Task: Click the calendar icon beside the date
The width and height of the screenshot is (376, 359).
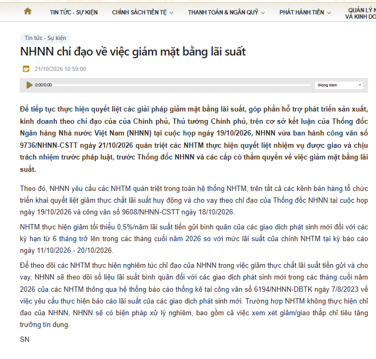Action: 26,69
